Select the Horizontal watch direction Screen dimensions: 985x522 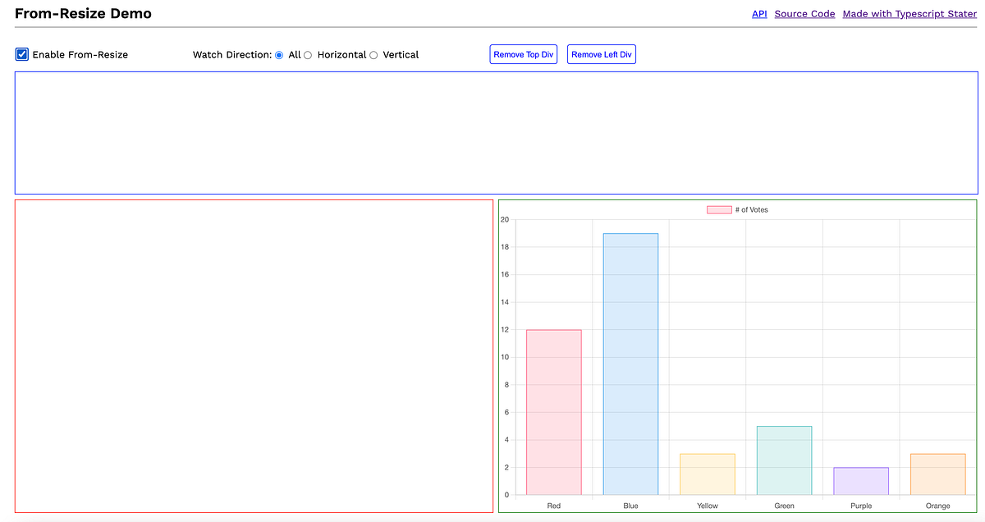click(x=308, y=54)
